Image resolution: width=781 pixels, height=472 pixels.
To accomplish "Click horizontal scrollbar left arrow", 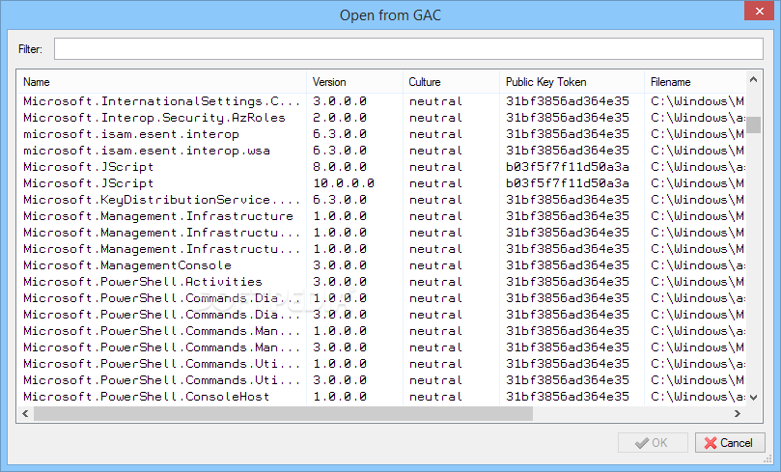I will coord(25,413).
